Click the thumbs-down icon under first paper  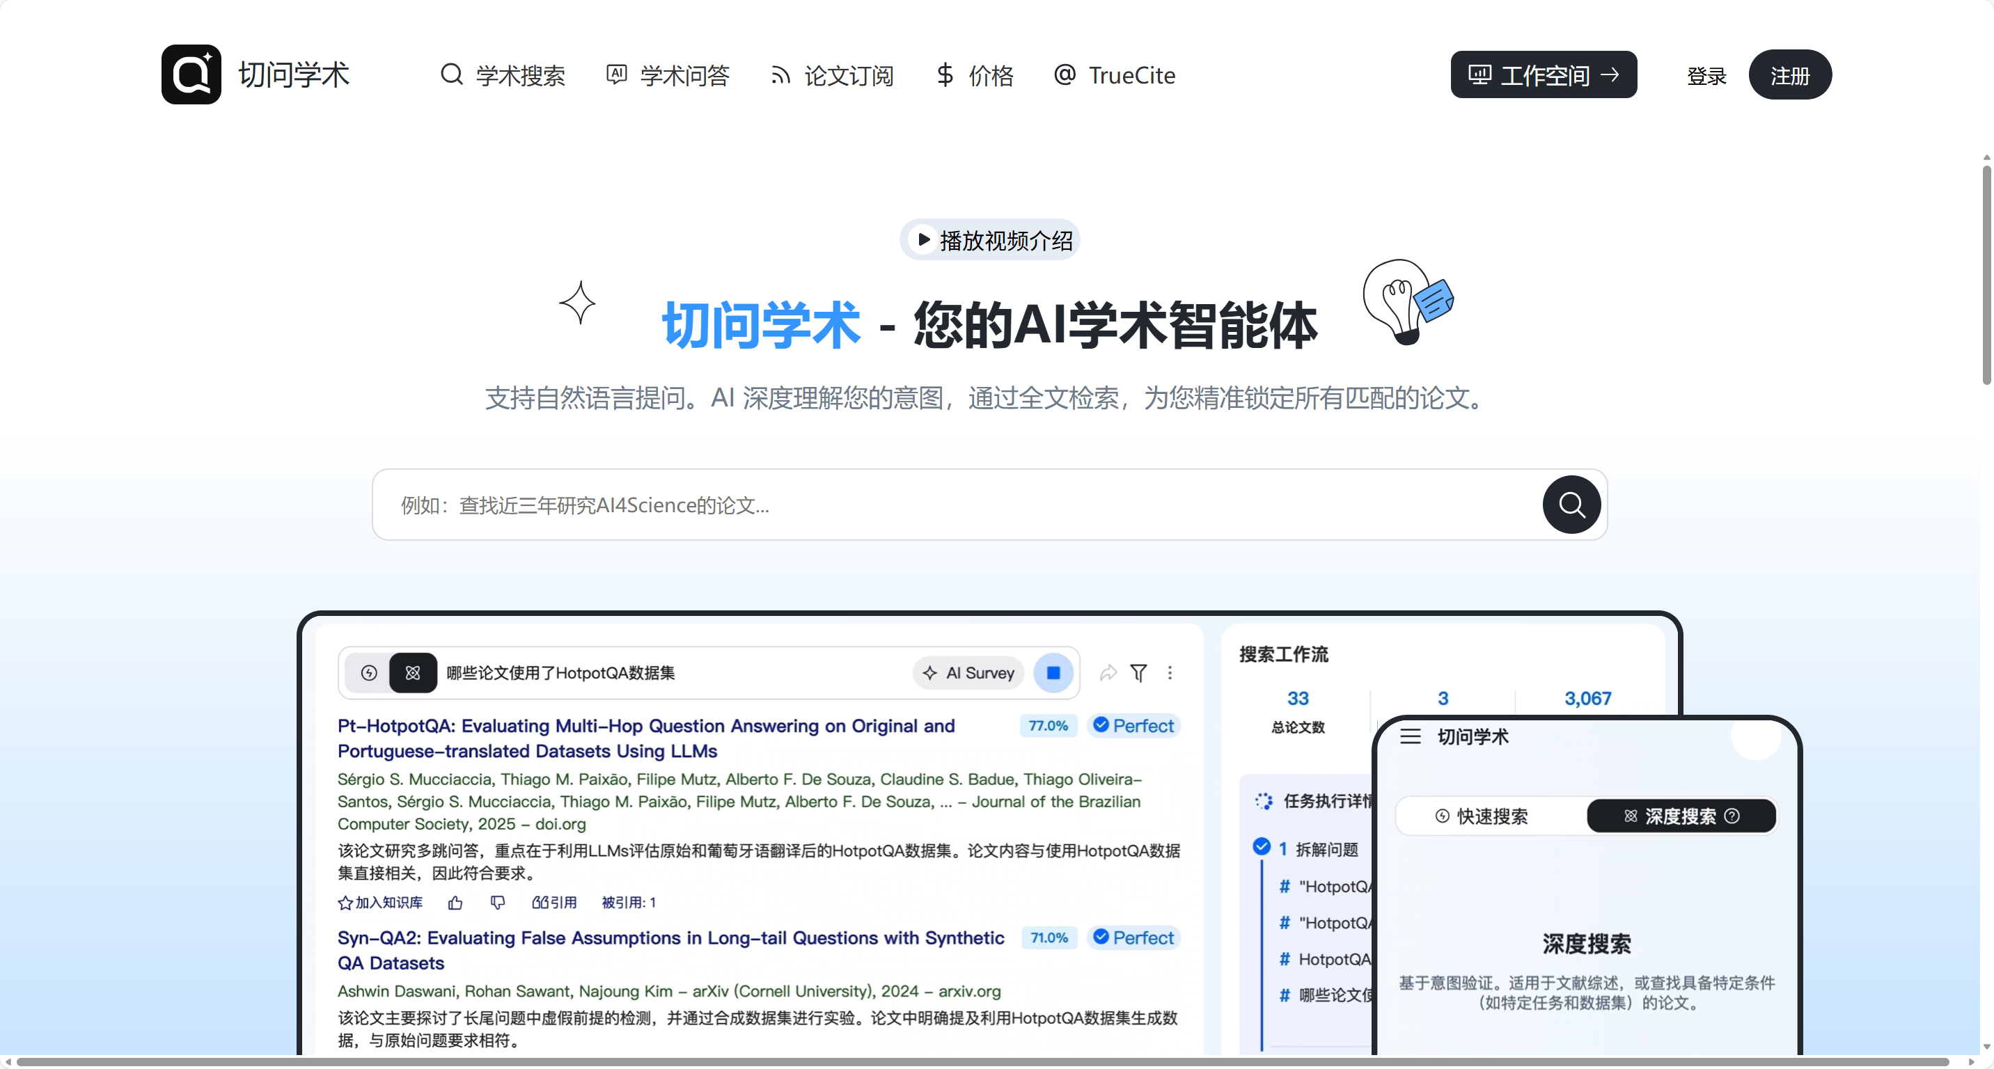(x=497, y=902)
